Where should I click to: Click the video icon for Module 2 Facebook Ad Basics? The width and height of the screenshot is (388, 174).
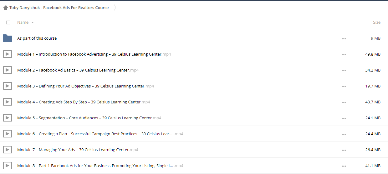coord(8,70)
